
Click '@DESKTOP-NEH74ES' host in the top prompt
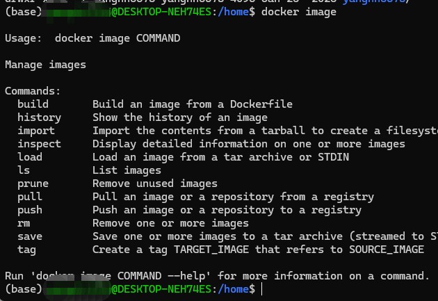[161, 13]
